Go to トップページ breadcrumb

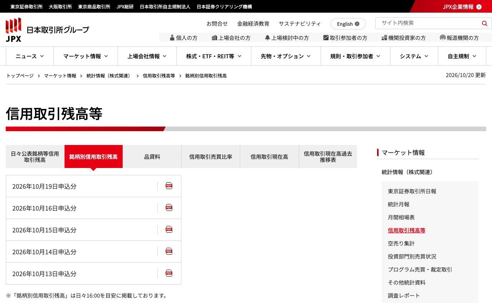[x=20, y=76]
